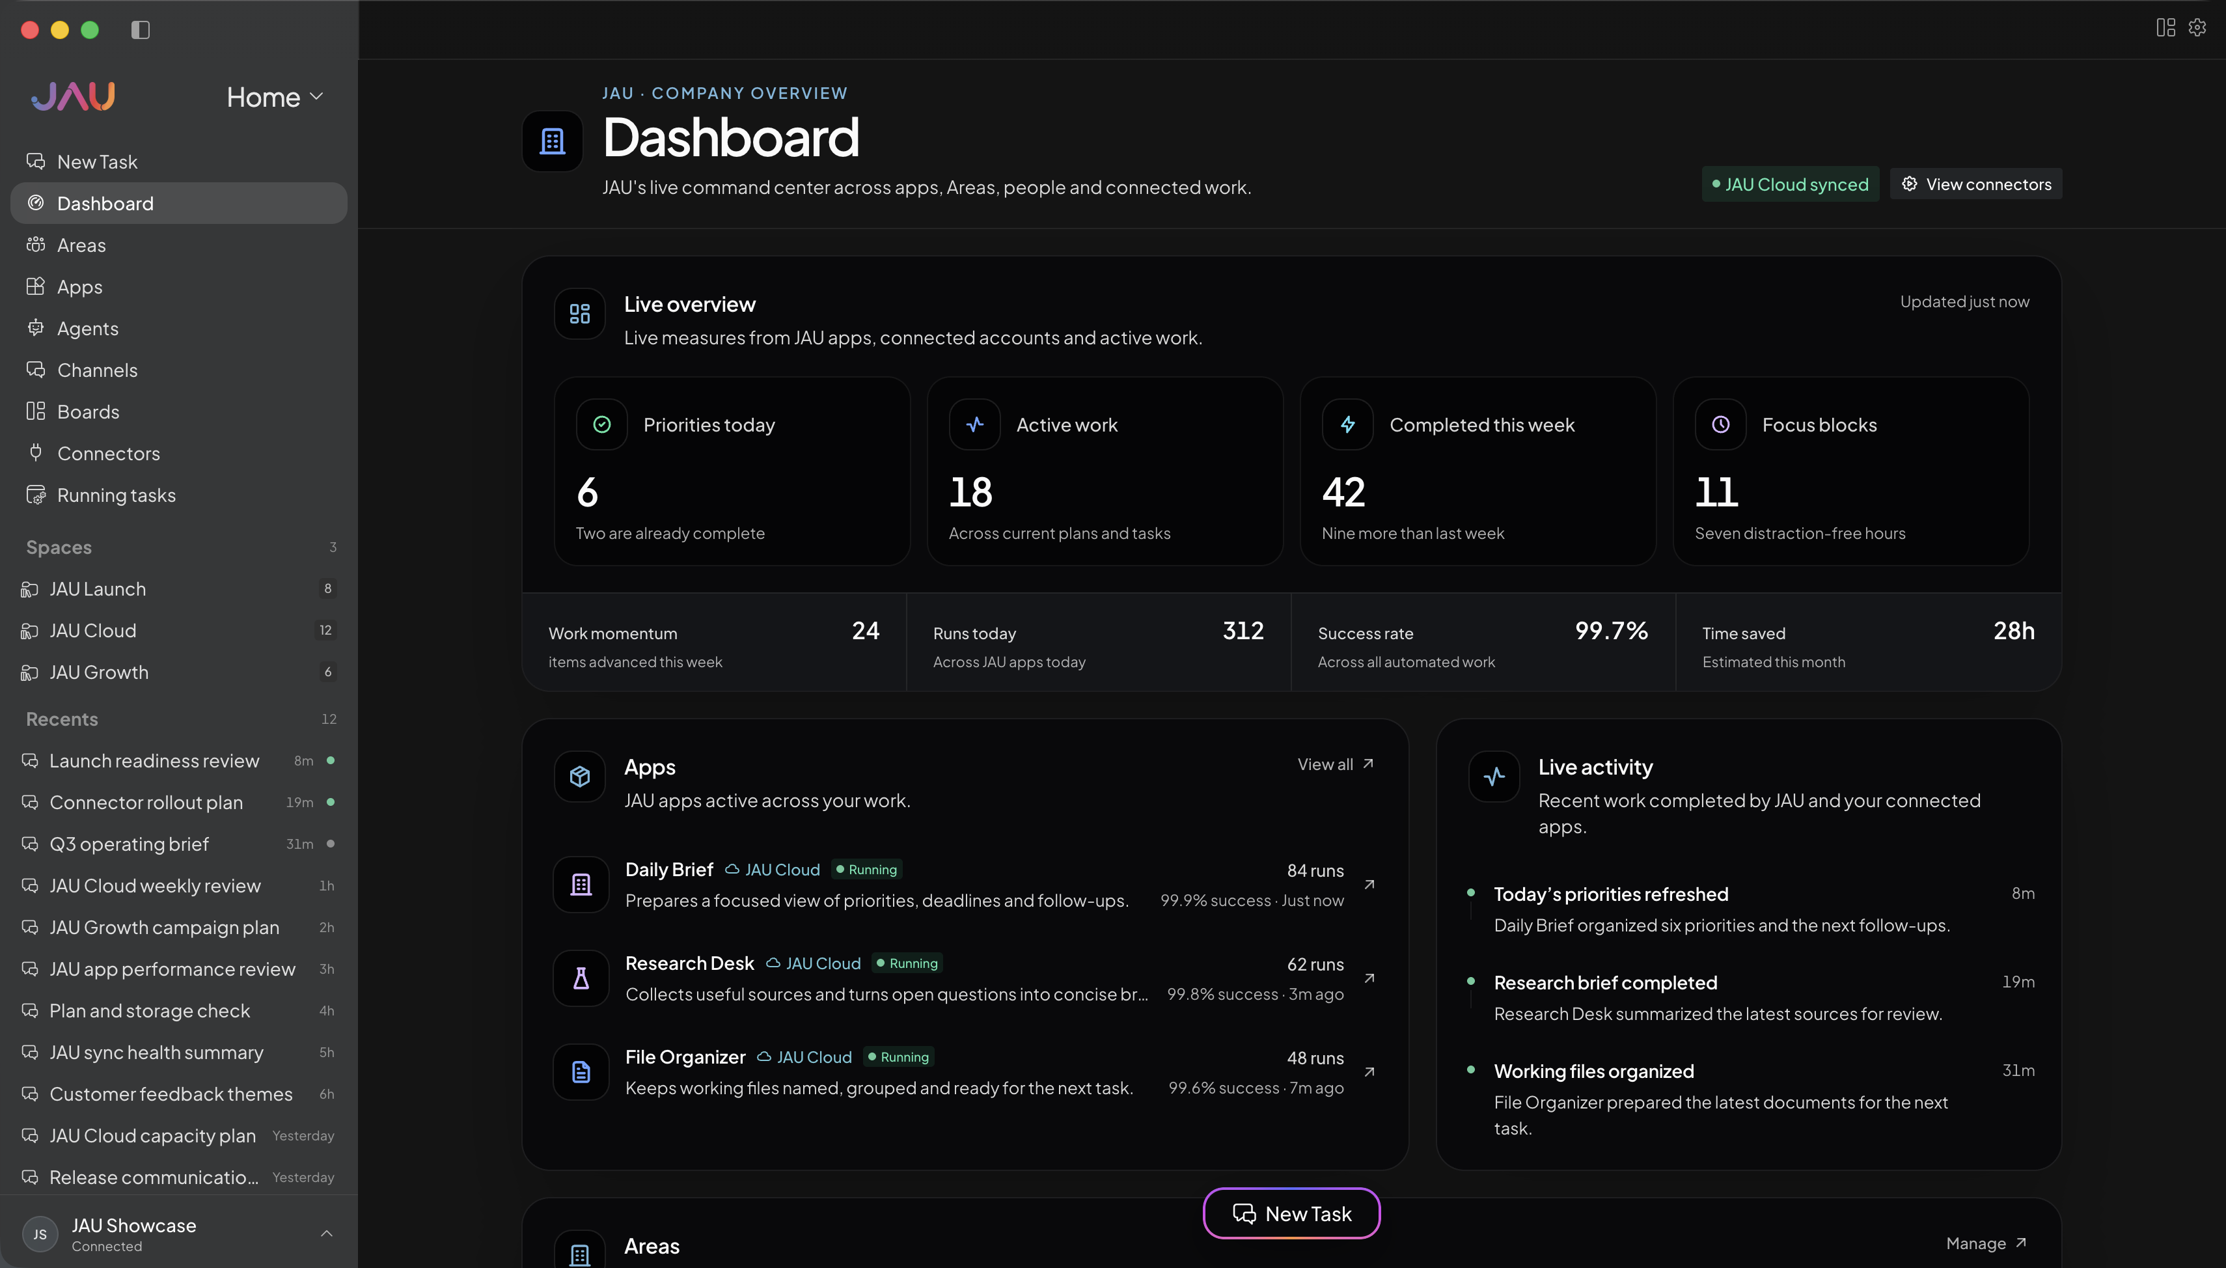Click the Daily Brief app icon
2226x1268 pixels.
click(x=581, y=885)
